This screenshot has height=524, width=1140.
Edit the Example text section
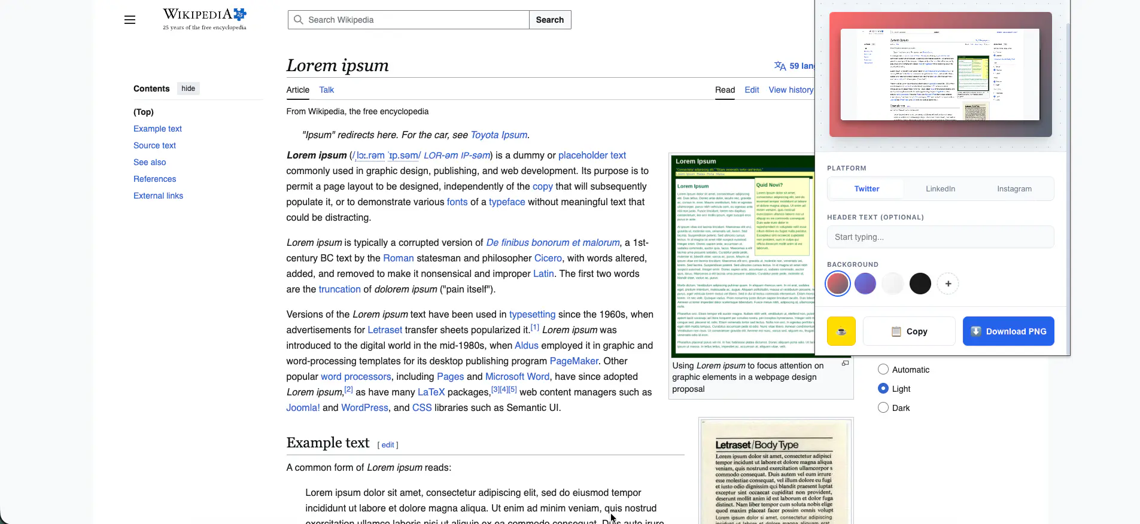[x=388, y=445]
